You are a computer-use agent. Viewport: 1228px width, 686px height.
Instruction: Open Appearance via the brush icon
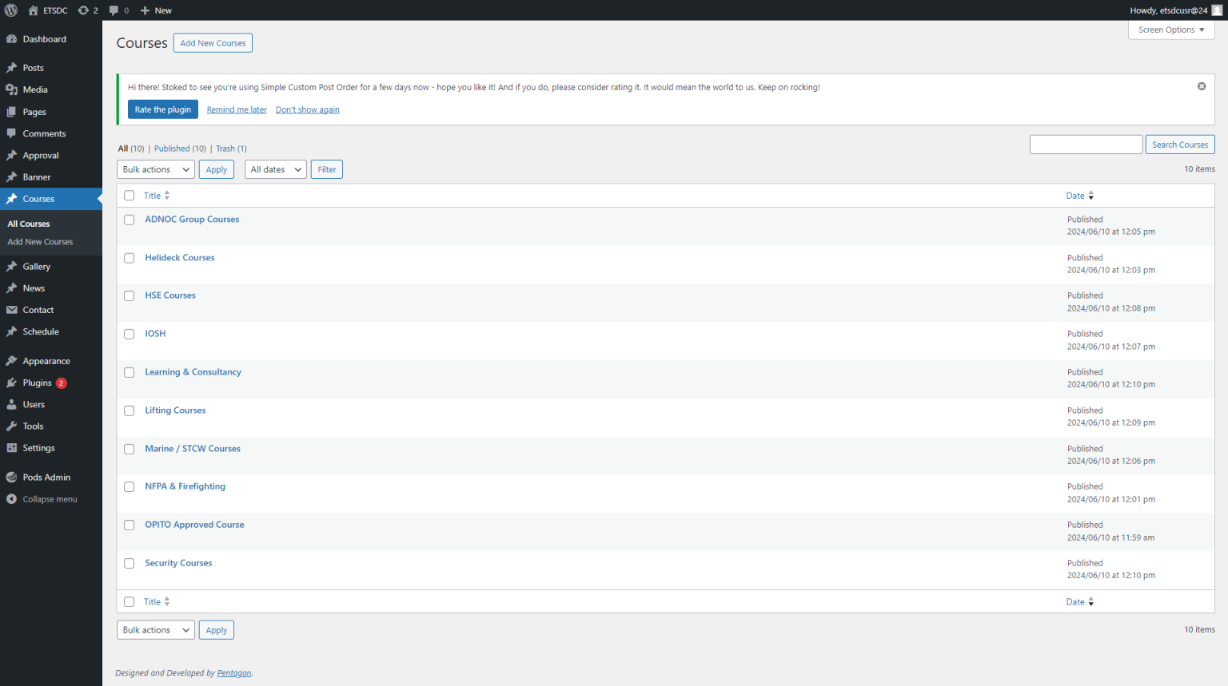click(12, 360)
